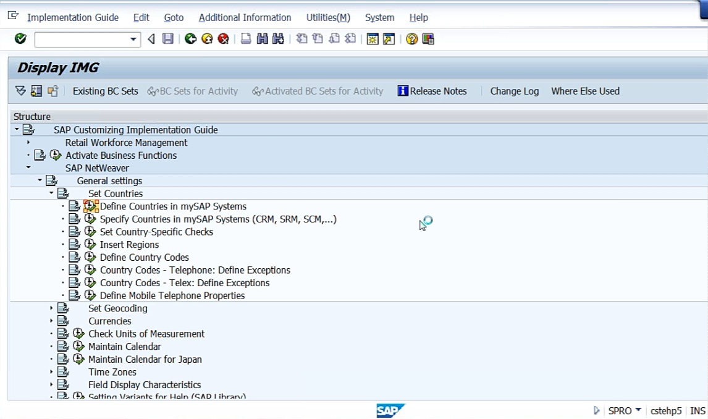Image resolution: width=708 pixels, height=419 pixels.
Task: Click the status bar expand triangle icon
Action: [596, 410]
